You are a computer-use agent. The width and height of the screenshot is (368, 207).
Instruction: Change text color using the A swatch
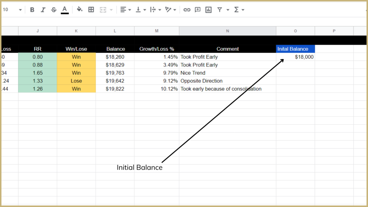(64, 10)
